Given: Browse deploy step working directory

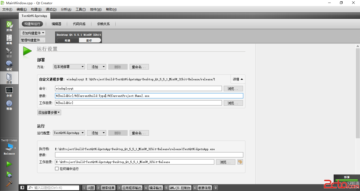Looking at the screenshot, I should coord(233,103).
